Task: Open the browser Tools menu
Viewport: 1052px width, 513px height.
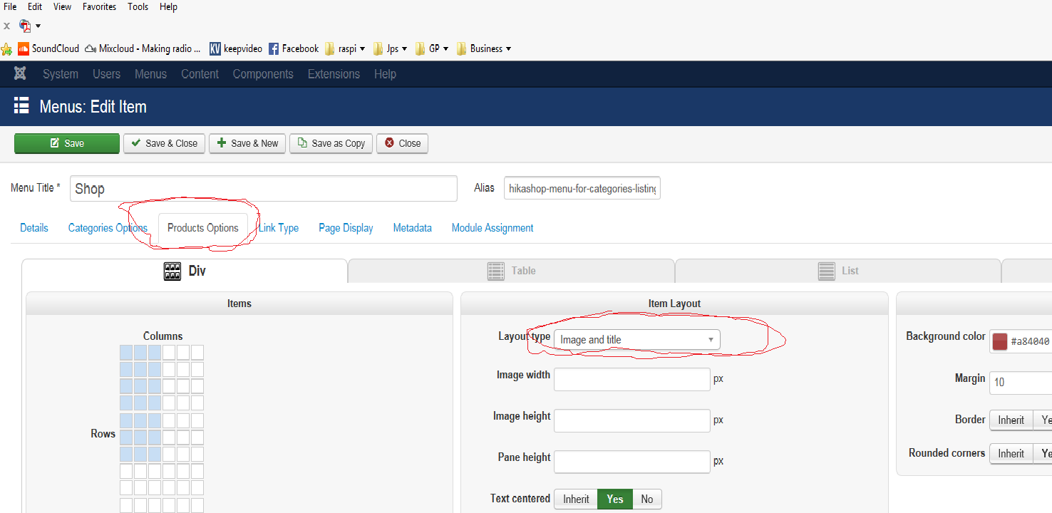Action: point(138,6)
